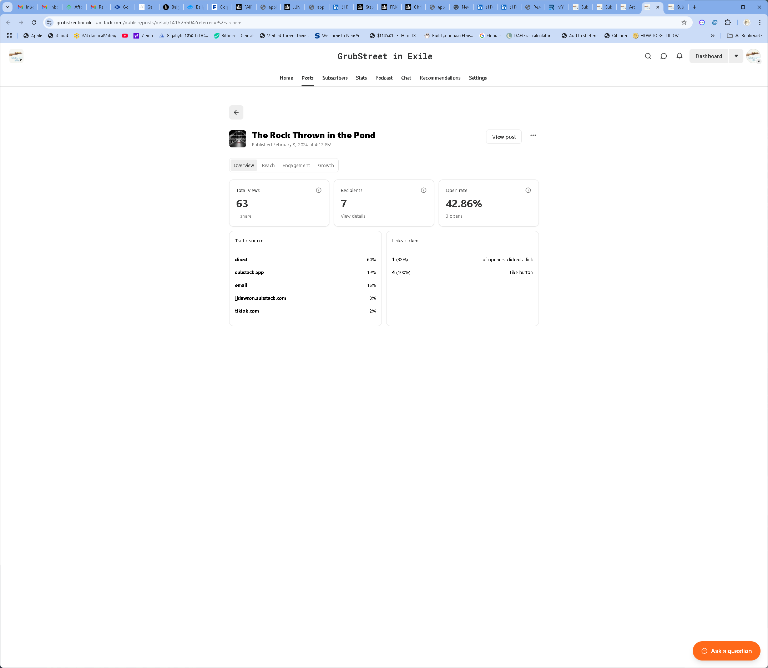Close the current browser tab
Image resolution: width=768 pixels, height=668 pixels.
[x=658, y=7]
